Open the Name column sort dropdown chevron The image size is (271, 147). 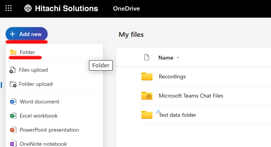178,58
